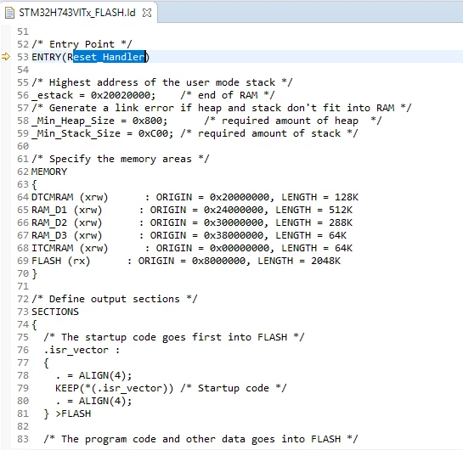Screen dimensions: 463x450
Task: Click the 128K length value
Action: [346, 197]
